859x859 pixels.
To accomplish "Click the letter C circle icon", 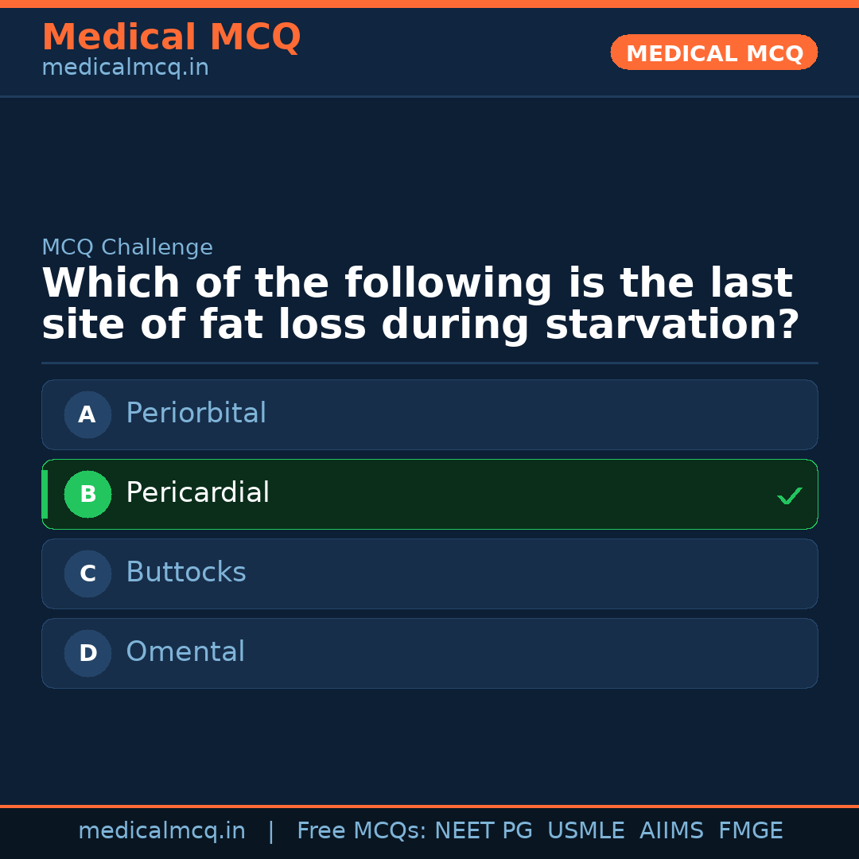I will (87, 573).
